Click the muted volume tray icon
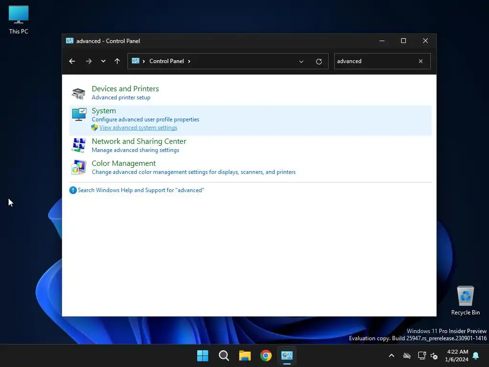This screenshot has width=489, height=367. 434,356
